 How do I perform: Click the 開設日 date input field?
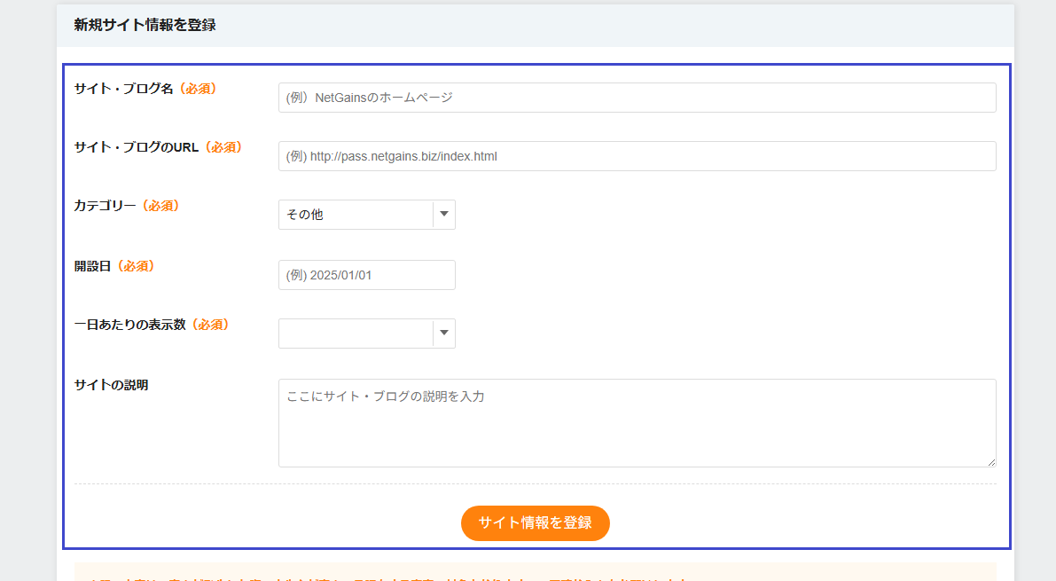click(x=366, y=275)
